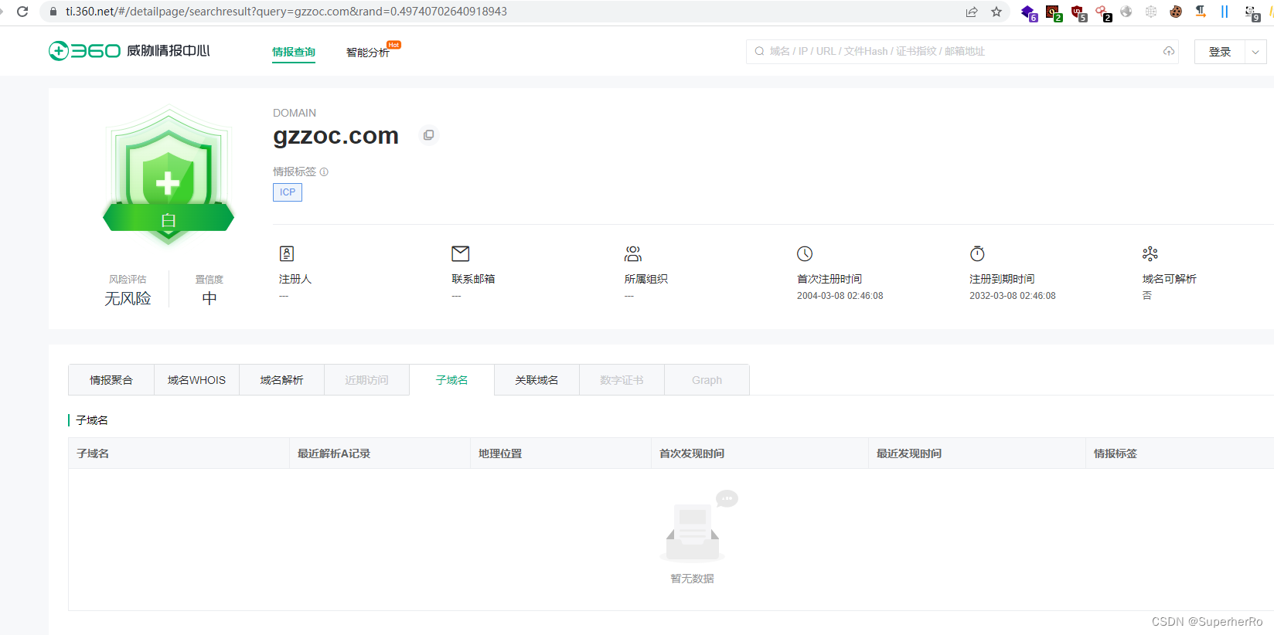Click the Graph tab
The width and height of the screenshot is (1274, 635).
(x=707, y=380)
